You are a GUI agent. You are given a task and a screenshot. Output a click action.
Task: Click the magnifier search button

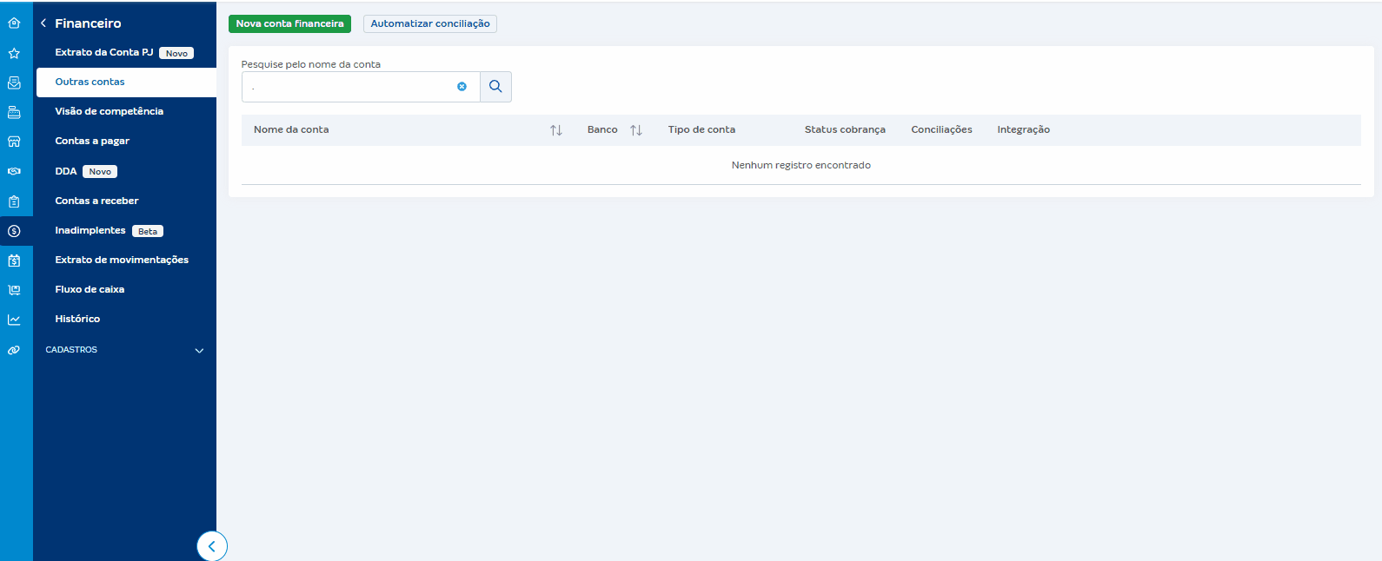[x=495, y=87]
